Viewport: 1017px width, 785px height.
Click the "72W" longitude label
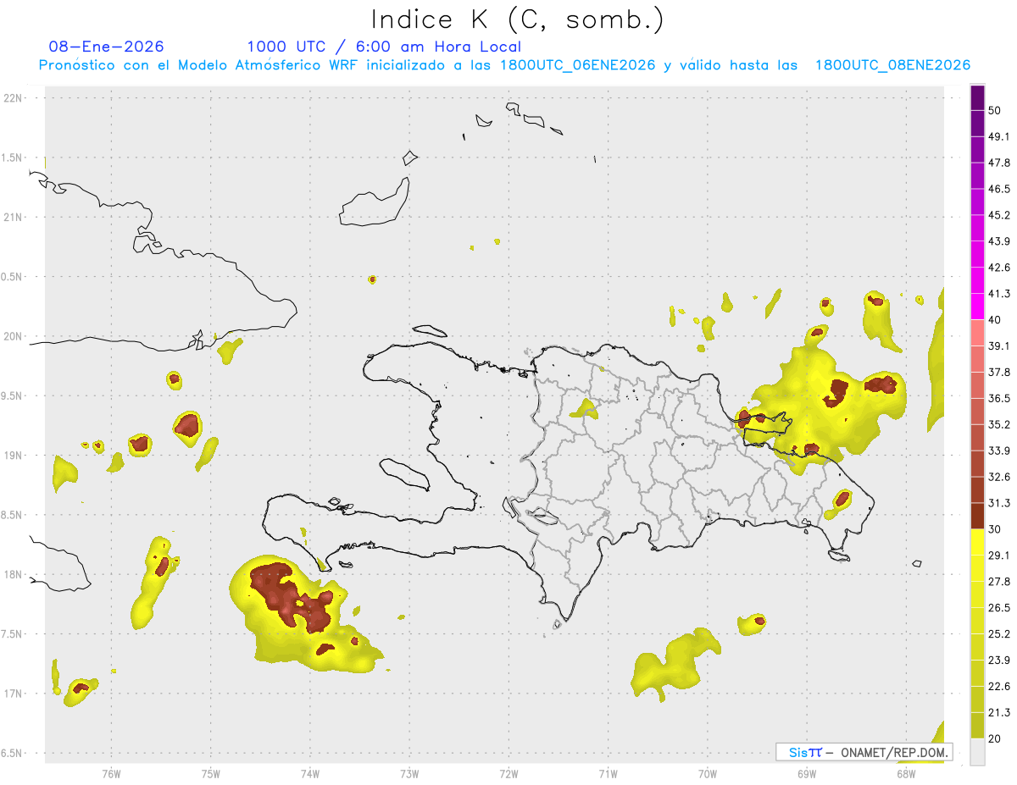(x=508, y=774)
